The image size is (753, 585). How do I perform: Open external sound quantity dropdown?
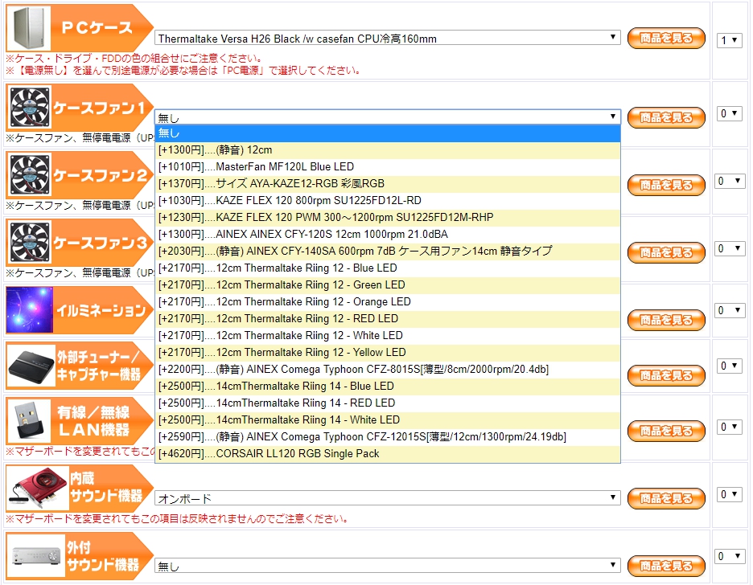[x=729, y=556]
